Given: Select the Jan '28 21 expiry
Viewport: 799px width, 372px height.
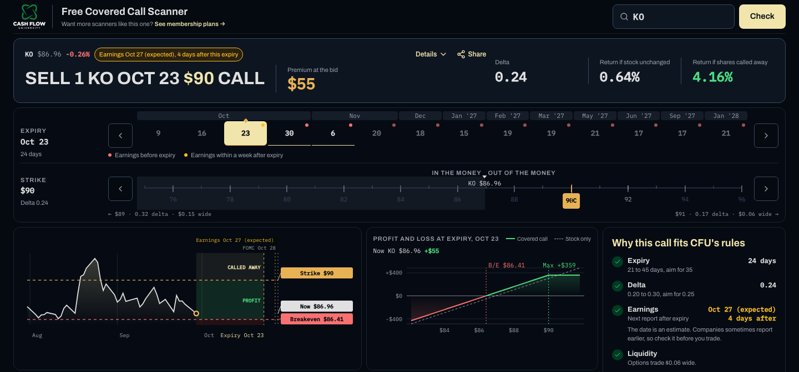Looking at the screenshot, I should (726, 133).
